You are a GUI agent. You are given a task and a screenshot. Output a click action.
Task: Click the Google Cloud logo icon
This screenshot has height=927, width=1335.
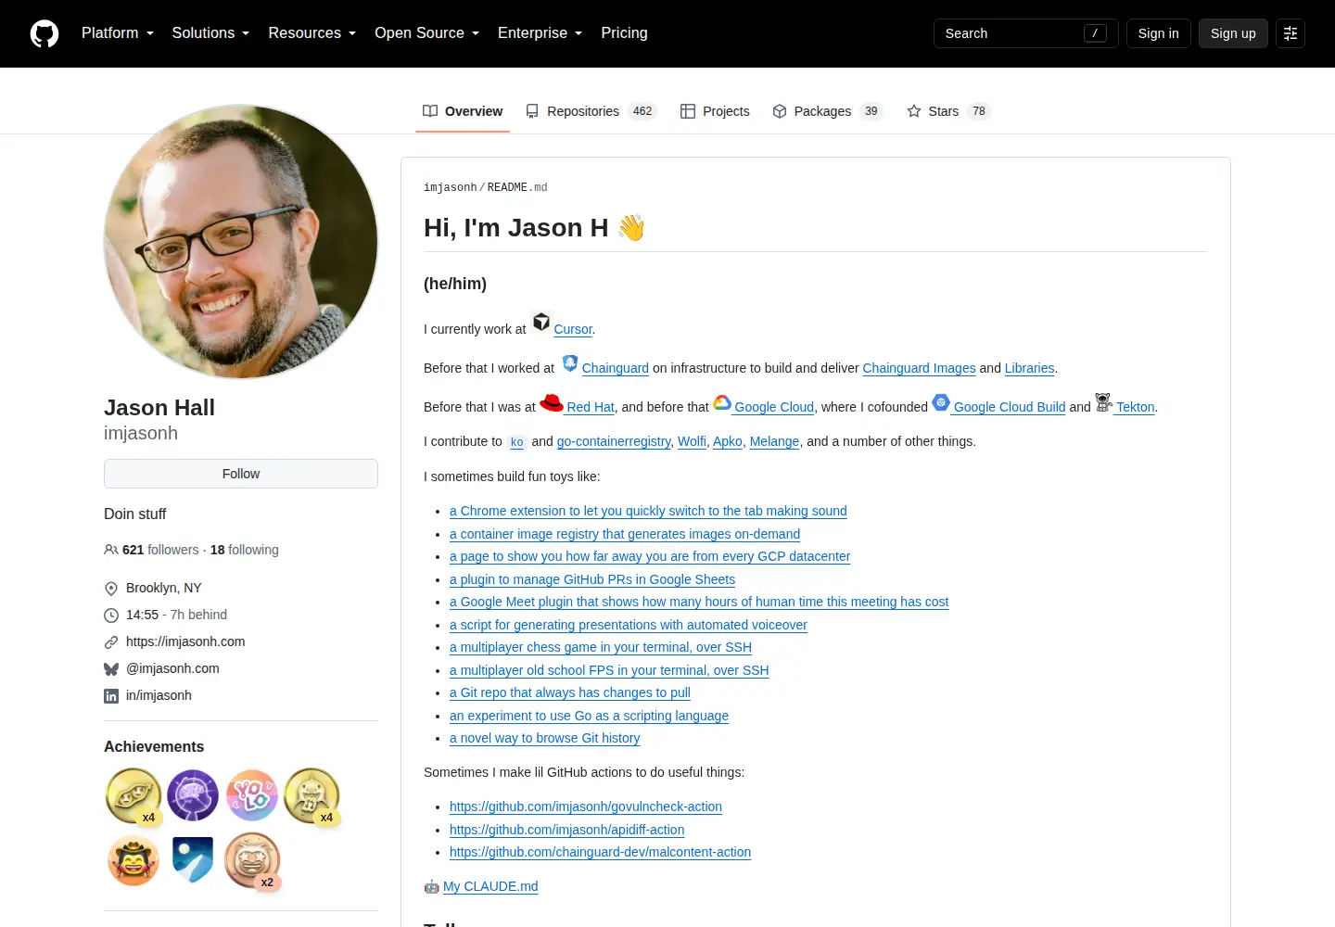pyautogui.click(x=722, y=402)
